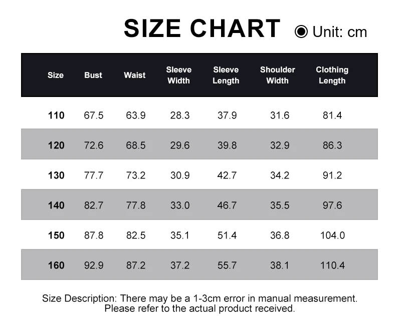The image size is (401, 325).
Task: Select the 46.7 sleeve length cell
Action: (x=227, y=205)
